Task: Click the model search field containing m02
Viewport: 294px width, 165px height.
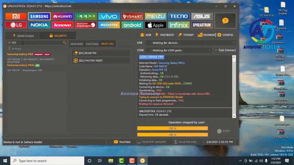Action: point(37,43)
